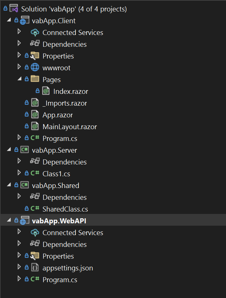Click the vabApp.Server C# project icon
This screenshot has width=226, height=298.
(x=25, y=150)
